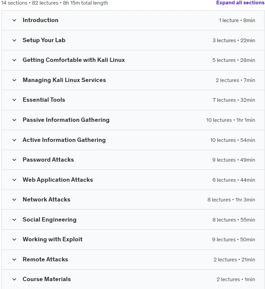Expand Working with Exploit via chevron
Screen dimensions: 265x289
(x=14, y=239)
